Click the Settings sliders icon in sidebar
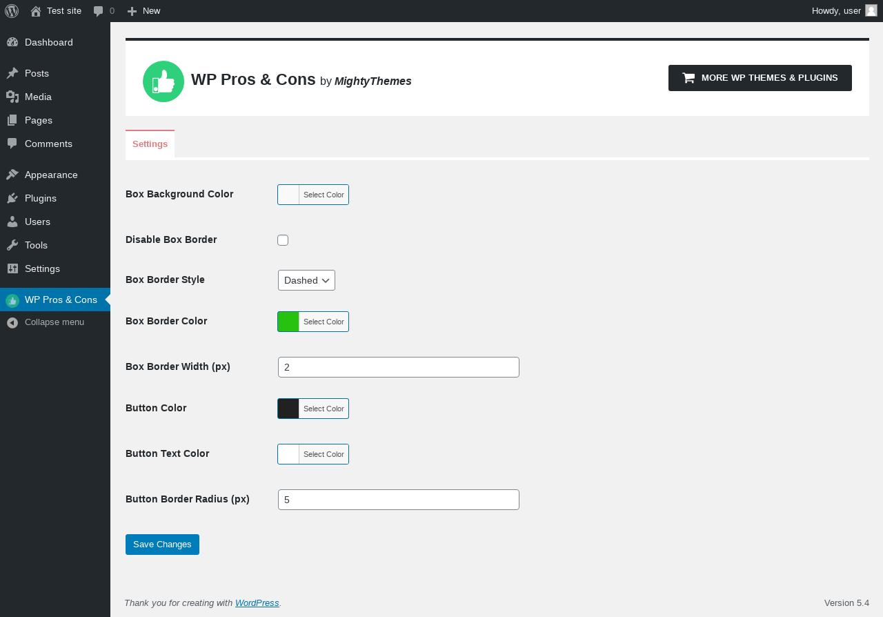The width and height of the screenshot is (883, 617). [12, 268]
